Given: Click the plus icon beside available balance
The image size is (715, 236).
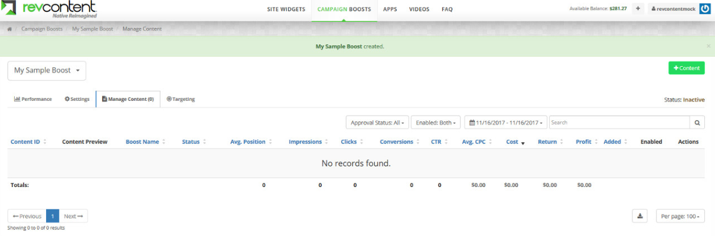Looking at the screenshot, I should pyautogui.click(x=638, y=9).
